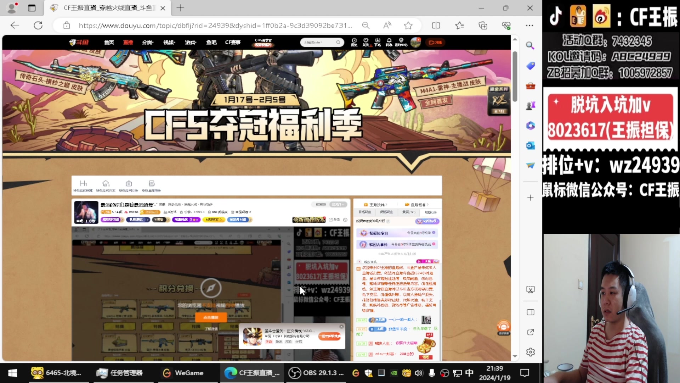The image size is (680, 383).
Task: Open OBS 29.1.3 from the taskbar
Action: (x=316, y=373)
